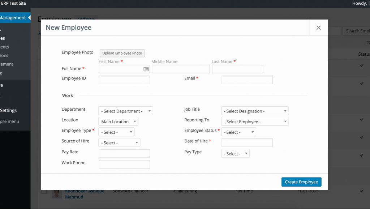Open the Source of Hire dropdown
This screenshot has width=370, height=209.
pos(119,143)
